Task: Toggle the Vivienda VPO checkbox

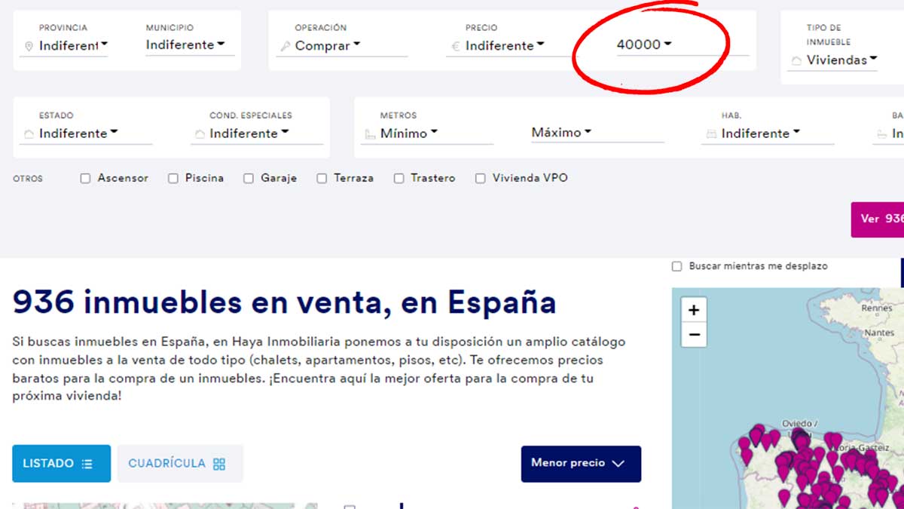Action: pos(480,179)
